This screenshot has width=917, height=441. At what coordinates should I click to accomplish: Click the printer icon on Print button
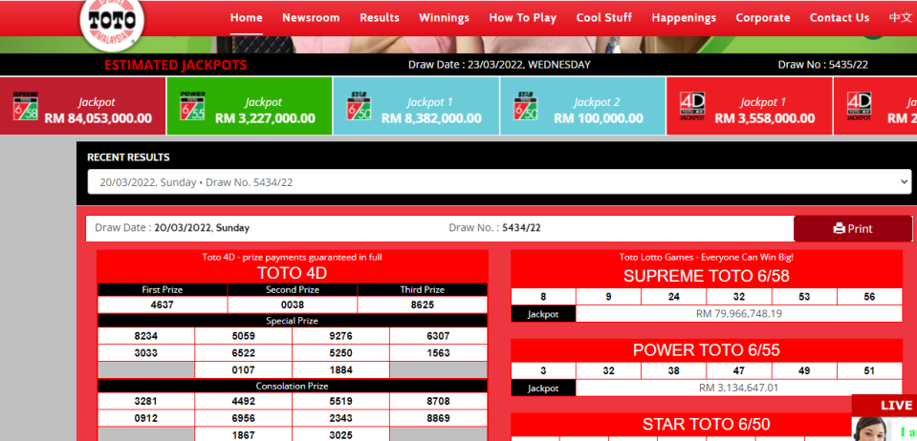click(x=840, y=229)
